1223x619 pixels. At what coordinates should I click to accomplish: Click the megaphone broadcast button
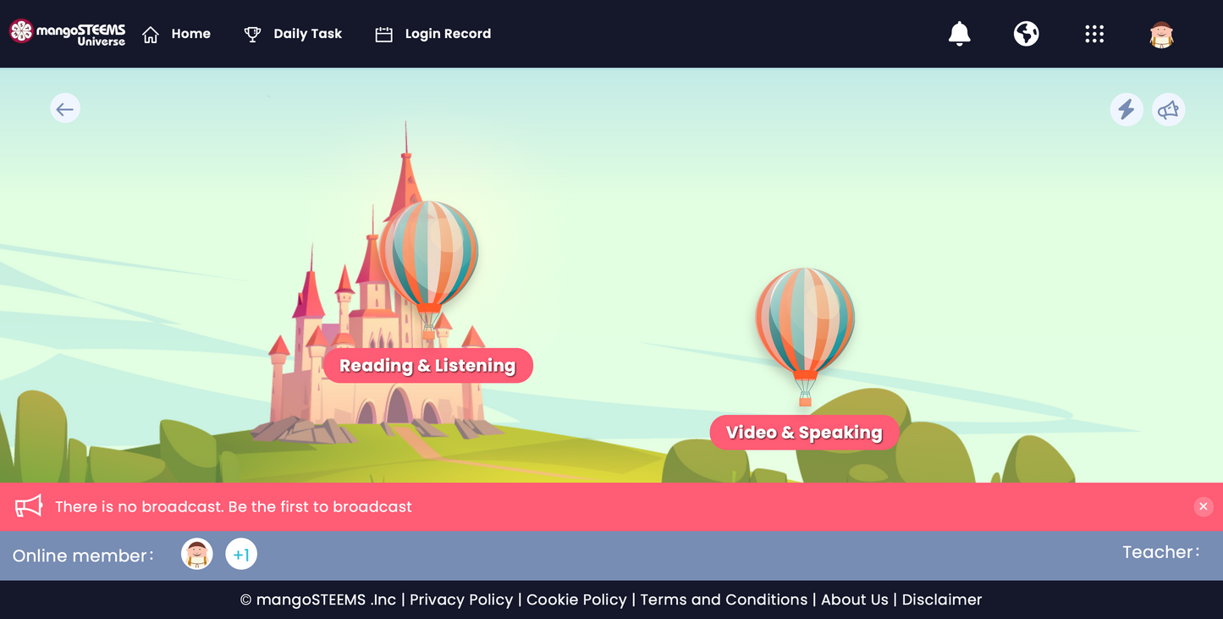[x=1168, y=110]
